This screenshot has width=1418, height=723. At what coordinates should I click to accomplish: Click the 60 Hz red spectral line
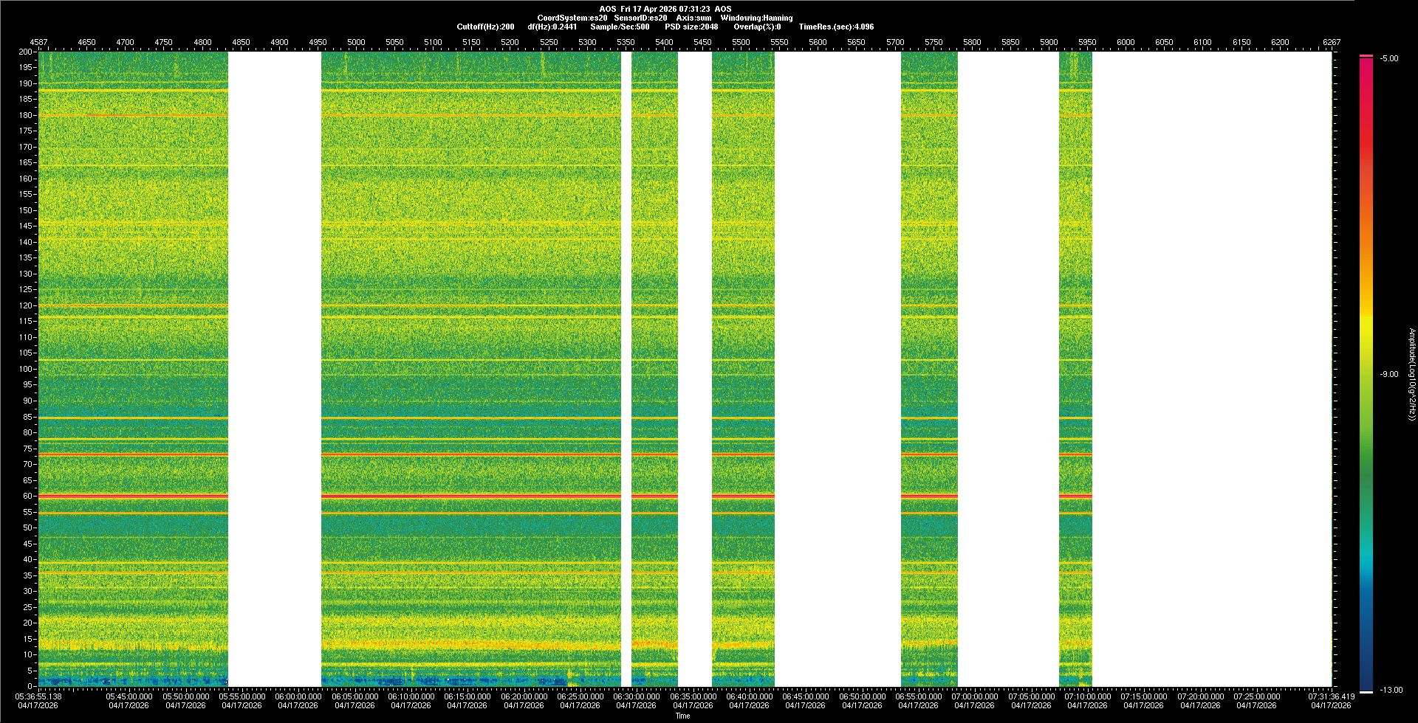(x=133, y=496)
